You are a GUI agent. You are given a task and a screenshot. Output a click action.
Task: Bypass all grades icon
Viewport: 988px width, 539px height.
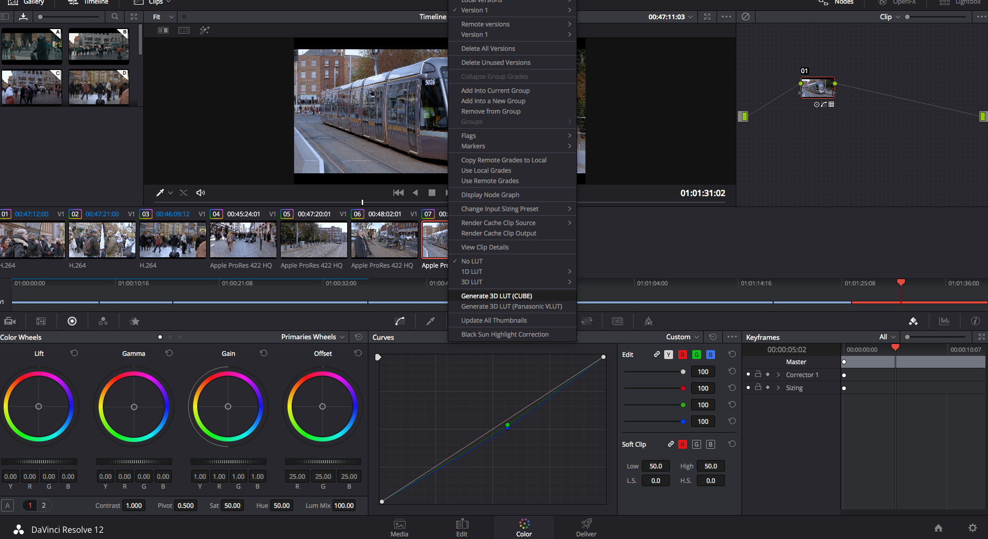click(x=746, y=17)
